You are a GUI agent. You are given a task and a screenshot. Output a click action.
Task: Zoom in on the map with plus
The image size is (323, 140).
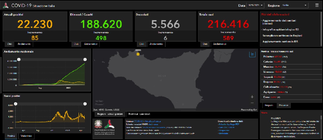[x=252, y=97]
